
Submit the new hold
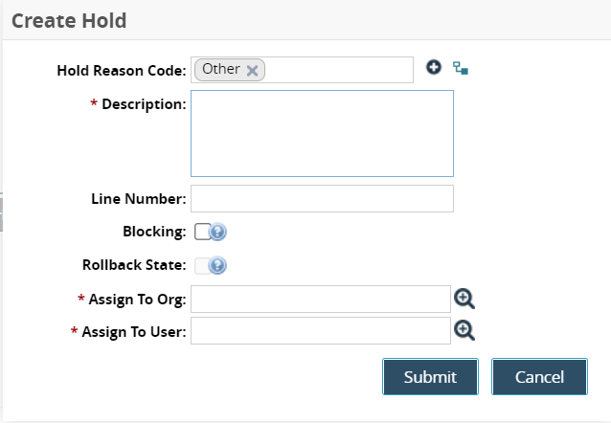click(430, 377)
